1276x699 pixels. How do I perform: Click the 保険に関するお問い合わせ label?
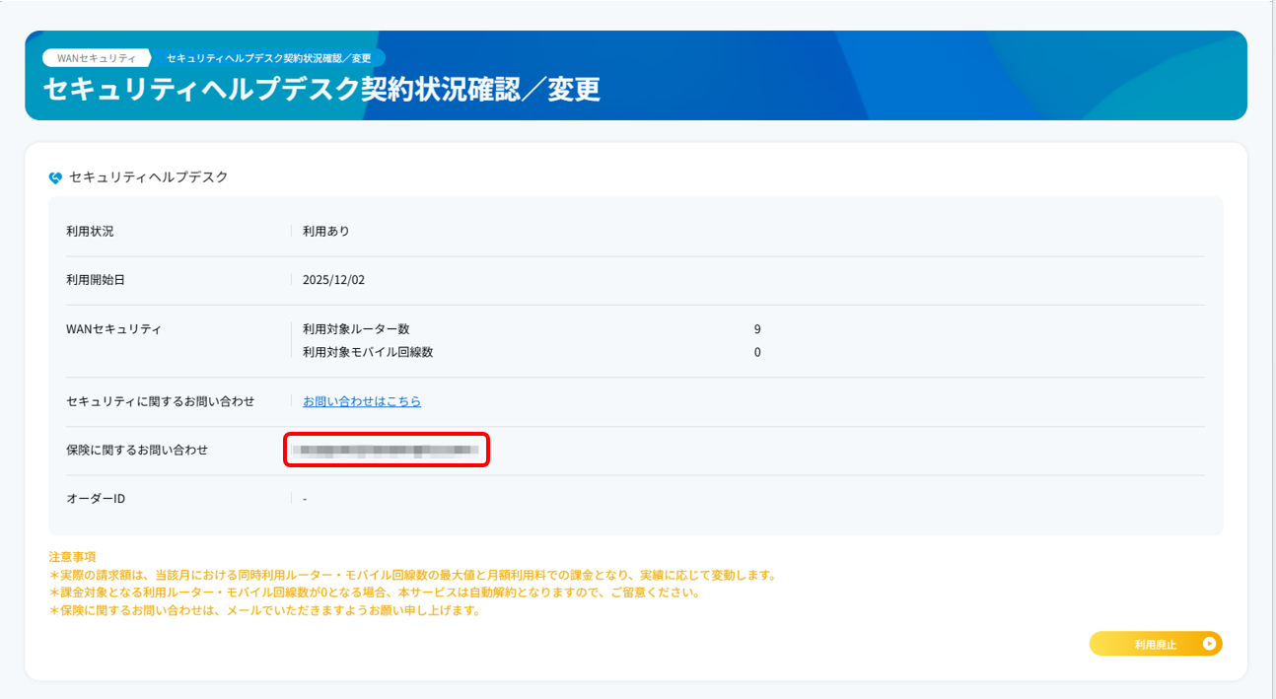[137, 450]
